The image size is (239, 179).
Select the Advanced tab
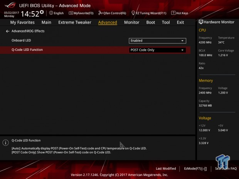point(108,22)
